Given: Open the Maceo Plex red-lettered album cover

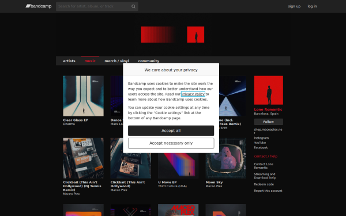Looking at the screenshot, I should tap(178, 210).
